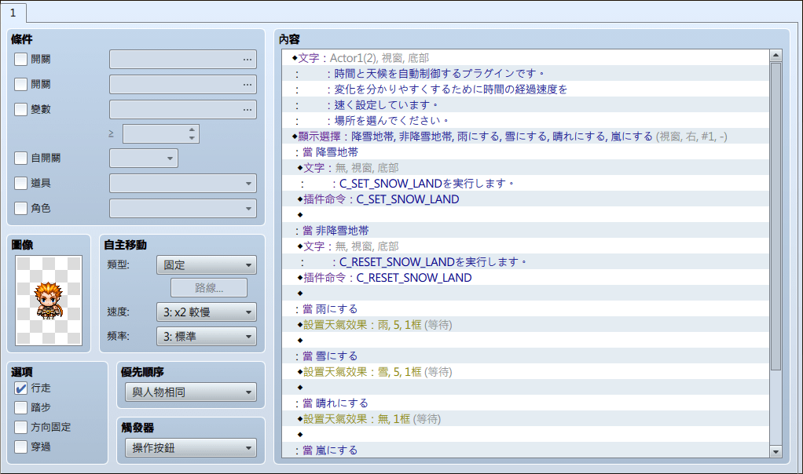Open the second 開關 switch selector field
803x474 pixels.
point(183,85)
